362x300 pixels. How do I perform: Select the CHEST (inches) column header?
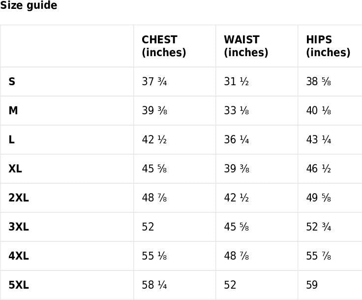[164, 46]
